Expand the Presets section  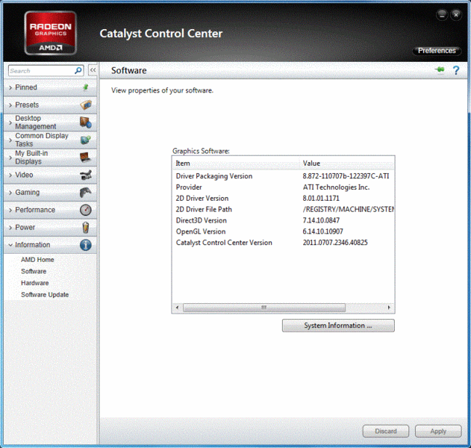tap(51, 105)
